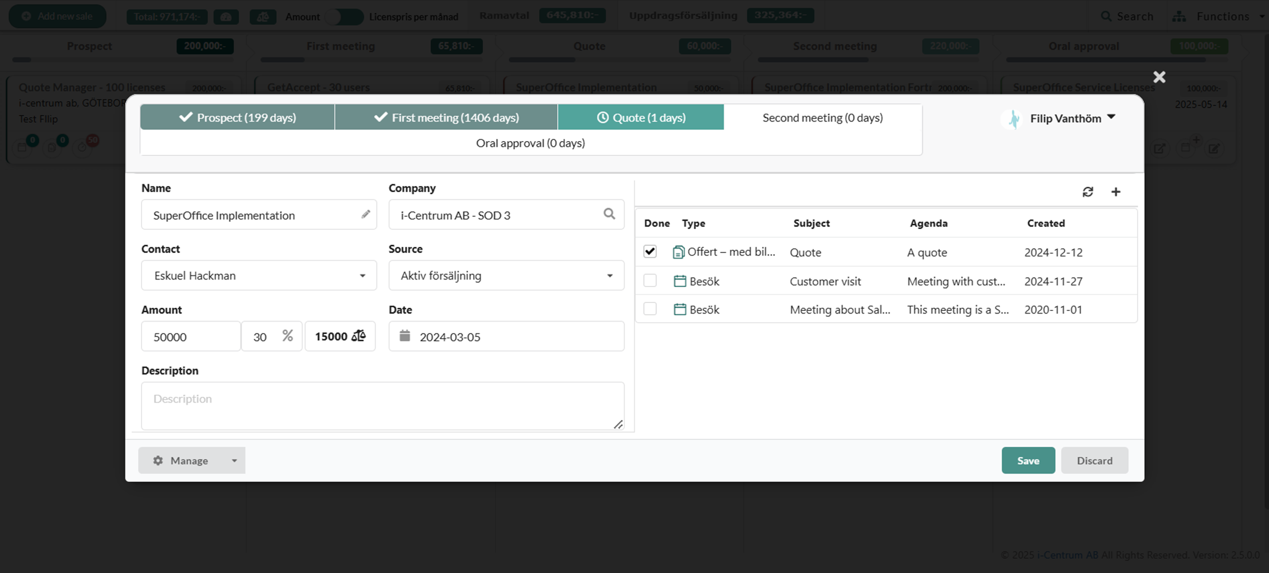This screenshot has height=573, width=1269.
Task: Click the Search magnifier in the top bar
Action: [x=1106, y=16]
